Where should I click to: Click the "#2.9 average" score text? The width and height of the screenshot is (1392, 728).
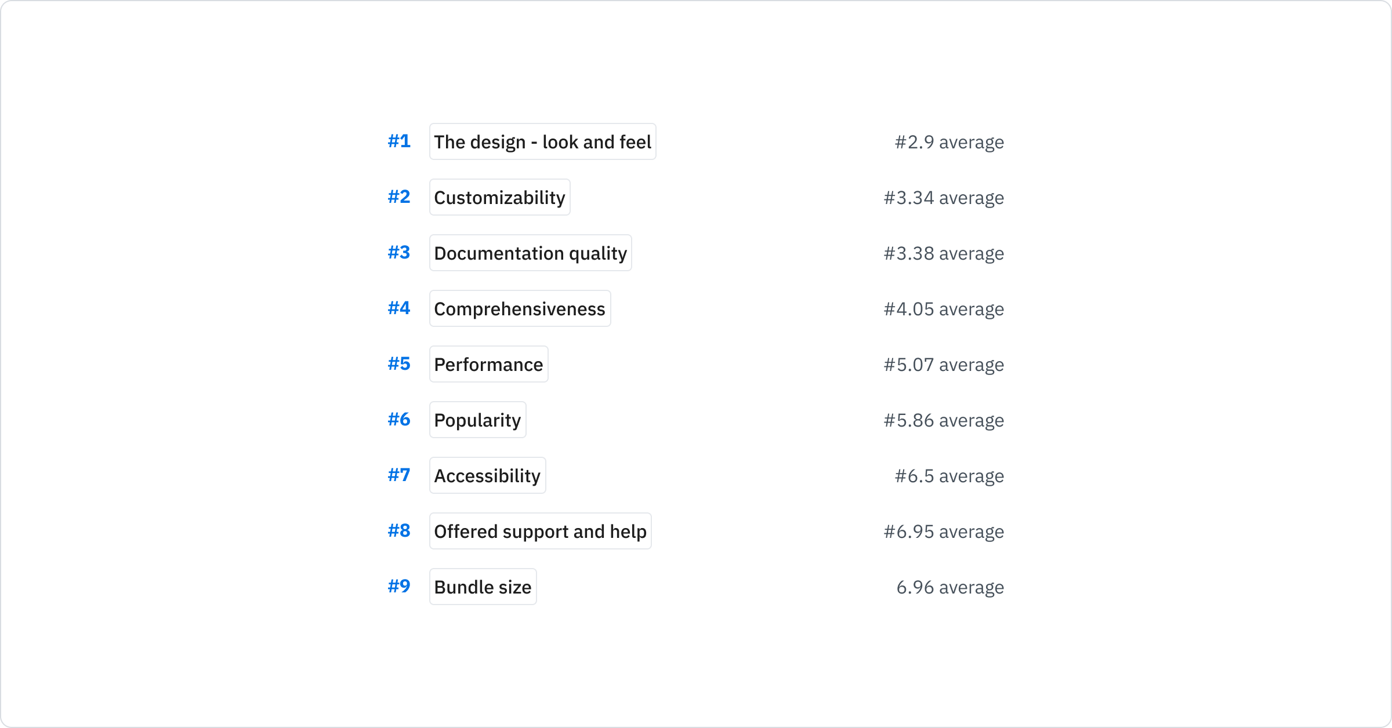(949, 141)
